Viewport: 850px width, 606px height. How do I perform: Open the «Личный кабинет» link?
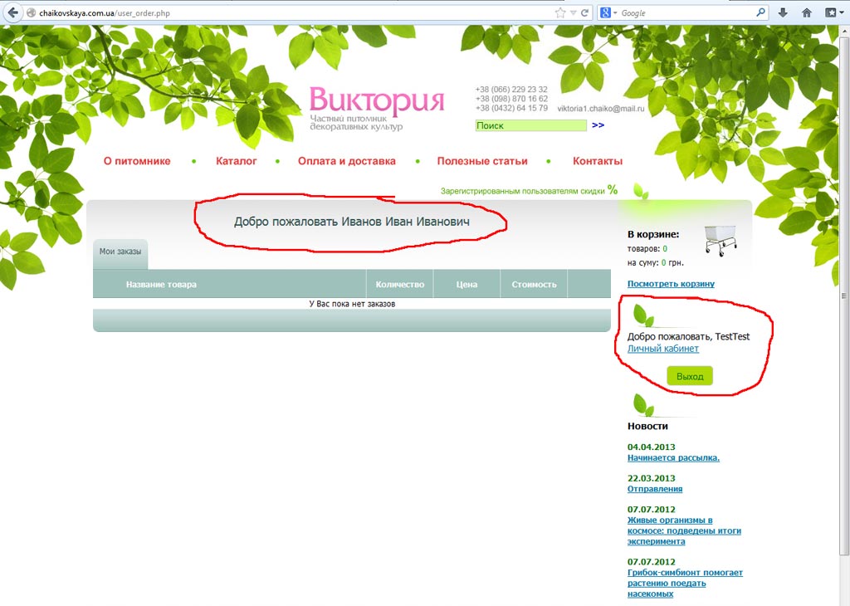click(x=663, y=349)
